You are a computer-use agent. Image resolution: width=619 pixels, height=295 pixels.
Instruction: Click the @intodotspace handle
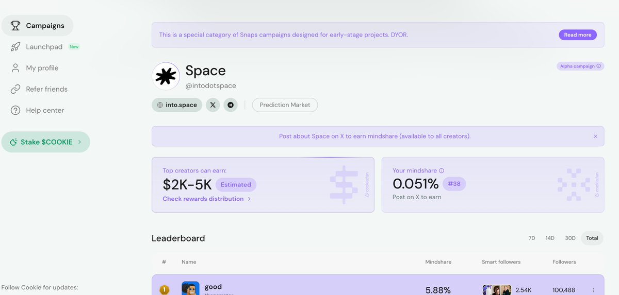pyautogui.click(x=210, y=86)
